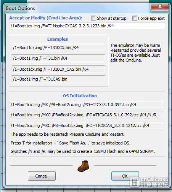This screenshot has width=172, height=192.
Task: Select the T31CAS.bin example line
Action: tap(58, 79)
